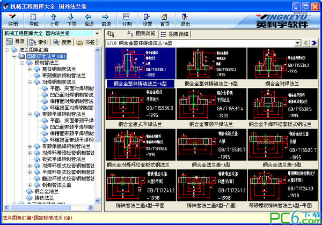
Task: Click the 注册 (Register) toolbar icon
Action: [x=13, y=20]
